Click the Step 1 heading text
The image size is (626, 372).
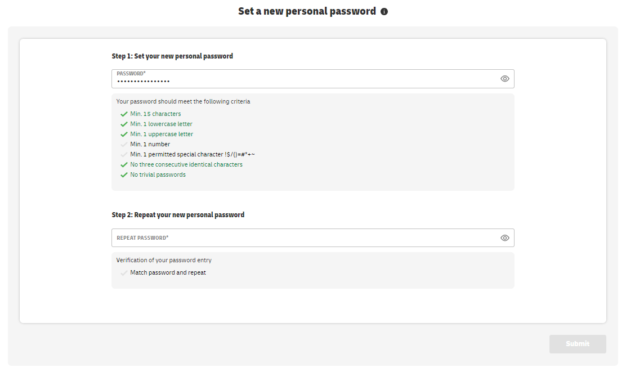172,56
